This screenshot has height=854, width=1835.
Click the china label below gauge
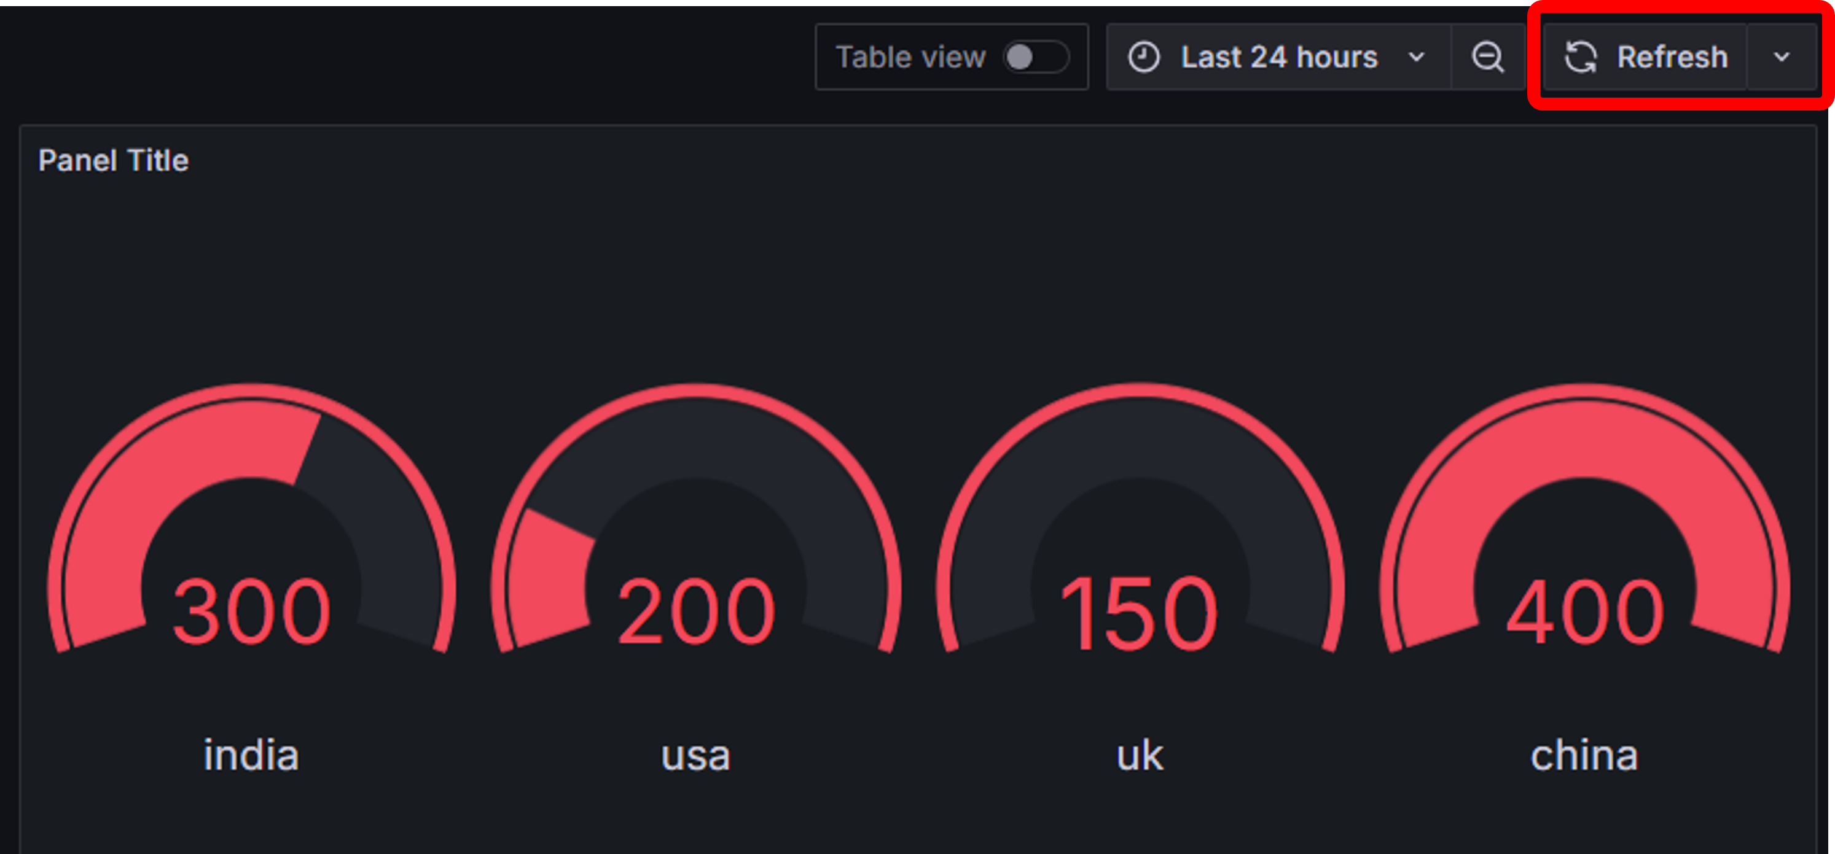(x=1585, y=755)
